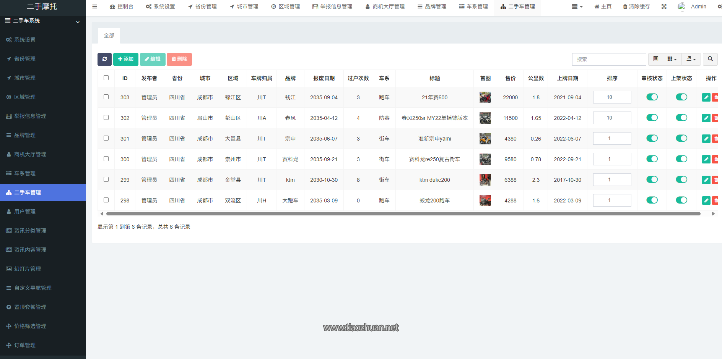This screenshot has height=359, width=722.
Task: Click the Admin avatar icon
Action: [681, 6]
